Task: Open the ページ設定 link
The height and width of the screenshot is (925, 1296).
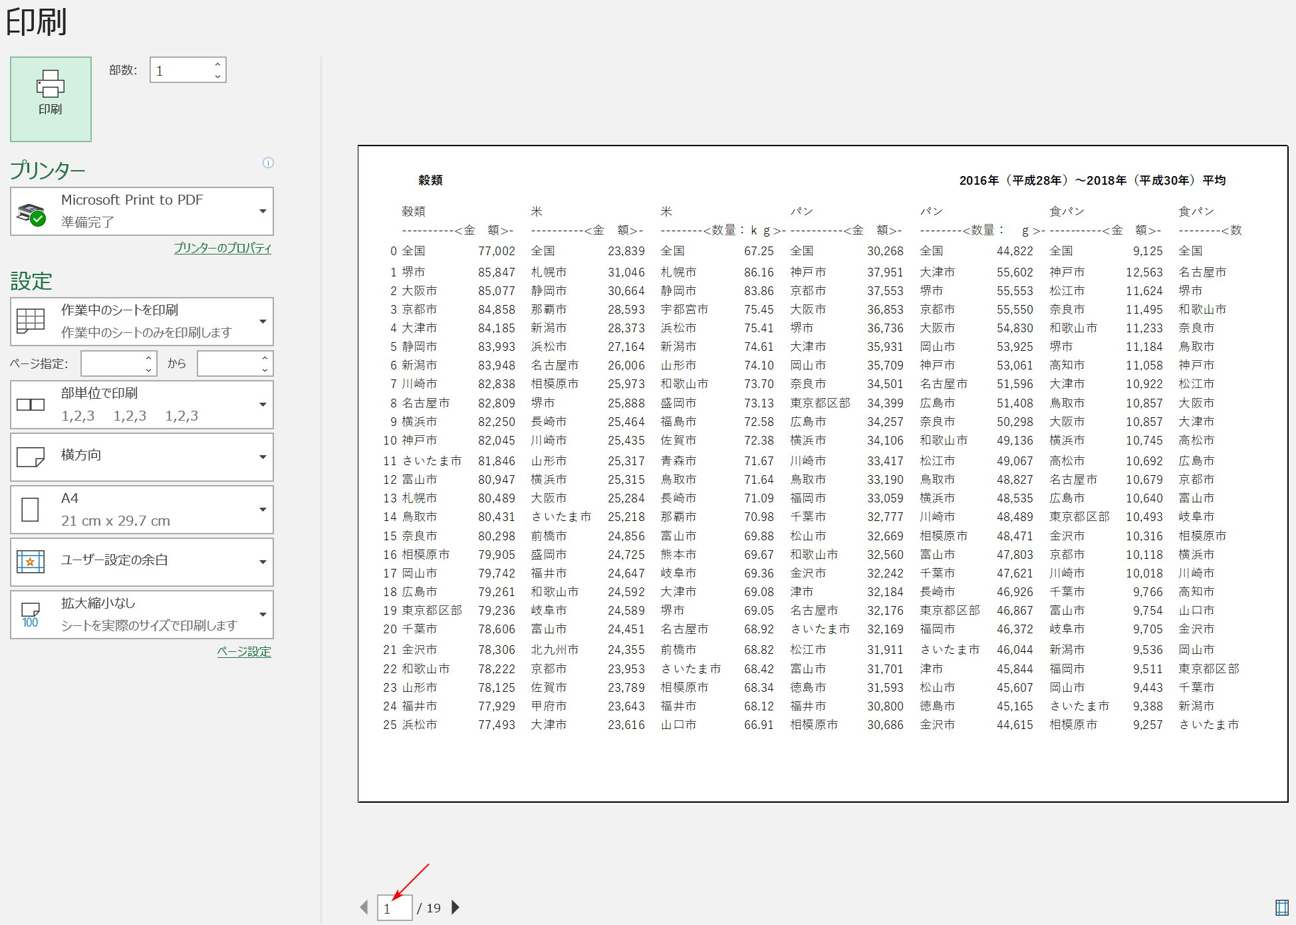Action: click(x=243, y=651)
